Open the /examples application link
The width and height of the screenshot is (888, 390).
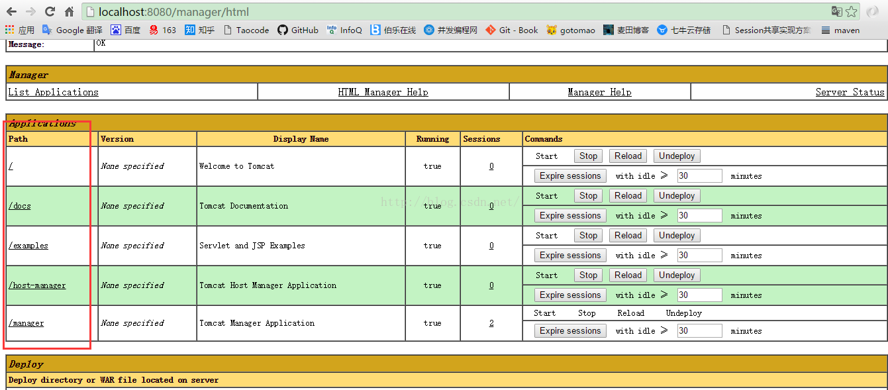(x=28, y=246)
